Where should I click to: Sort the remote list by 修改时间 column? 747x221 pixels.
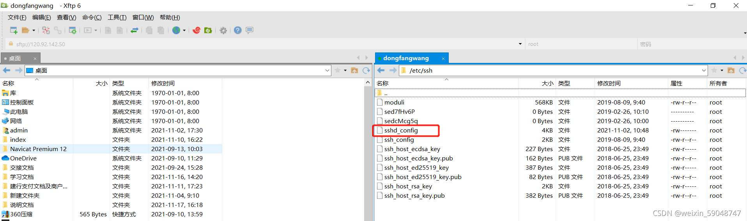(631, 83)
